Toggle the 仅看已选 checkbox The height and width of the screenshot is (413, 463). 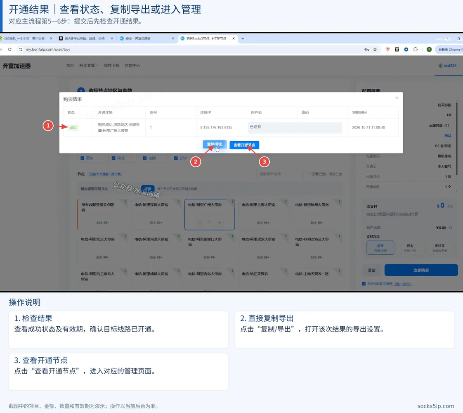(x=308, y=174)
